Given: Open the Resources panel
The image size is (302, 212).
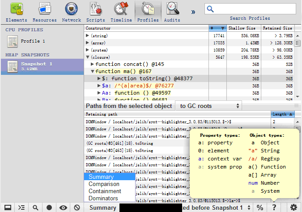Looking at the screenshot, I should coord(45,13).
